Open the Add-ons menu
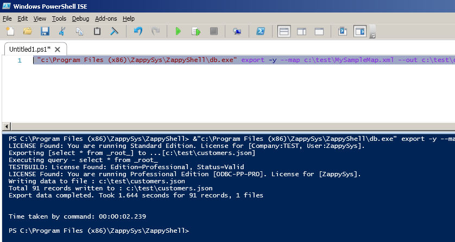 [x=106, y=18]
